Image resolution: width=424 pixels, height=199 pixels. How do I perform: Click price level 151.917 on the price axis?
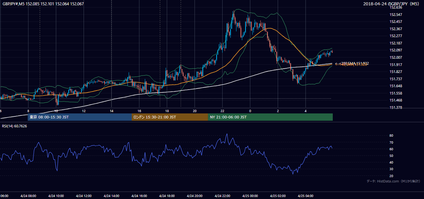tap(396, 65)
